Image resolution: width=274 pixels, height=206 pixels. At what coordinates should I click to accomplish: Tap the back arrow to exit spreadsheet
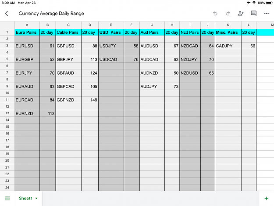pos(7,14)
